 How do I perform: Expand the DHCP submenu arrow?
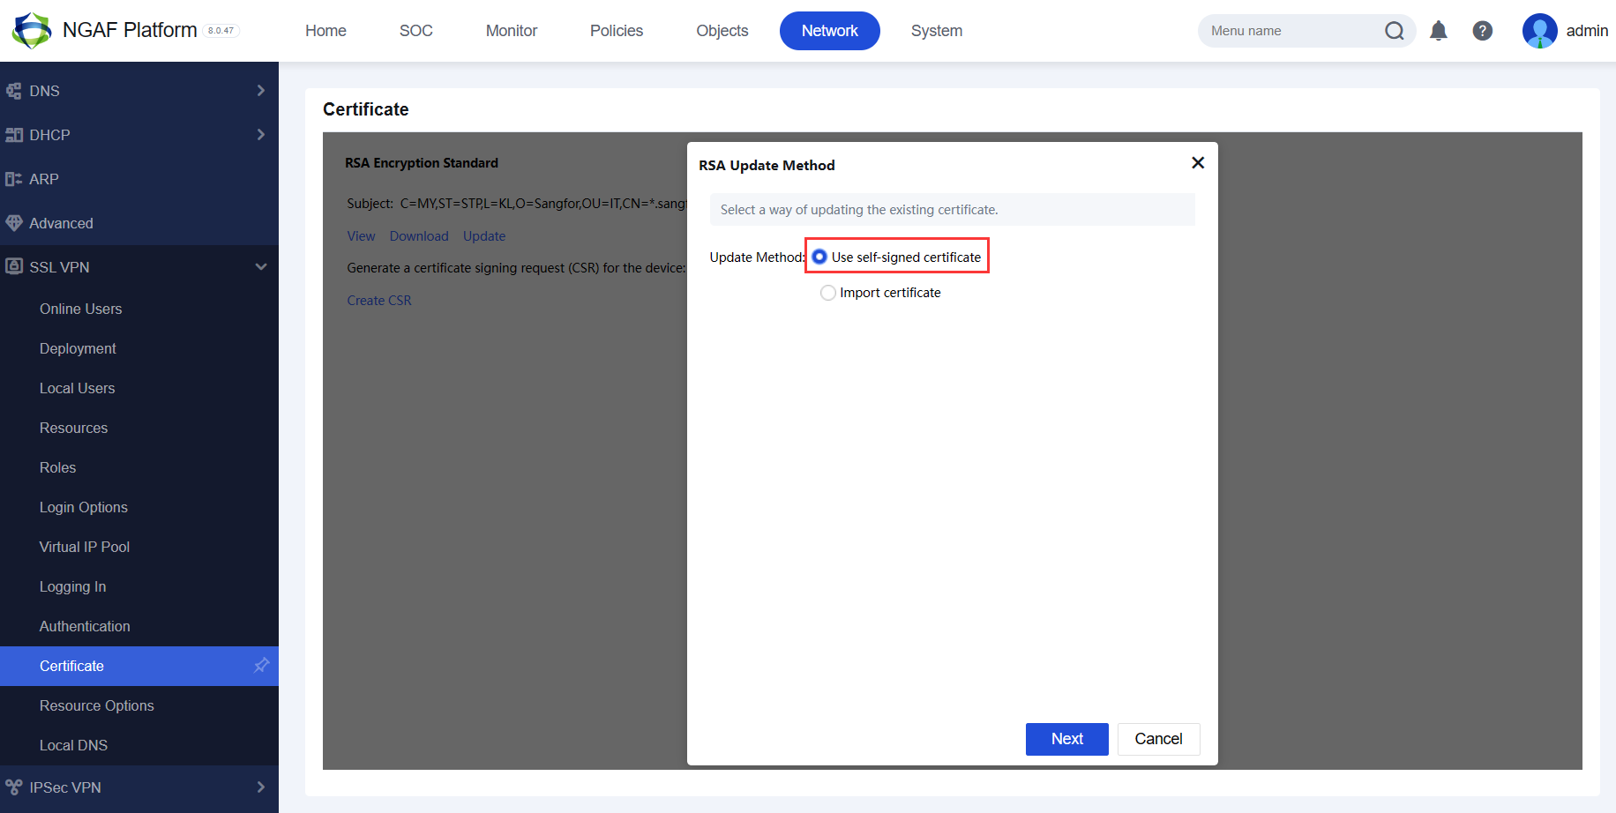point(260,135)
